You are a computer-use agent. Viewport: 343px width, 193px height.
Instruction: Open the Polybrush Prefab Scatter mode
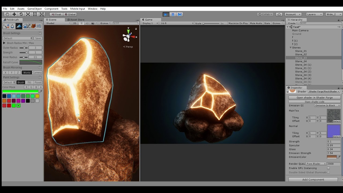click(25, 26)
